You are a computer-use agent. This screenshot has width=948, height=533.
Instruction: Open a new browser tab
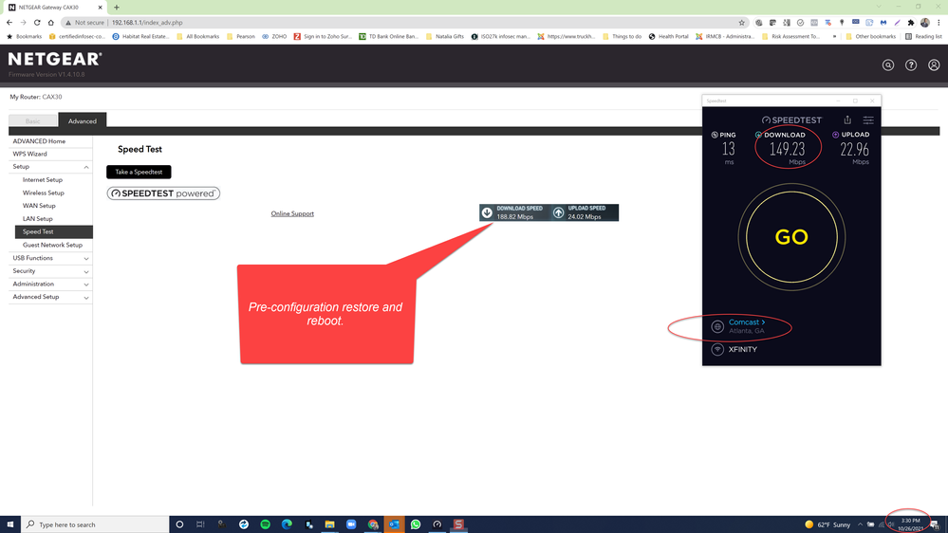pos(116,8)
